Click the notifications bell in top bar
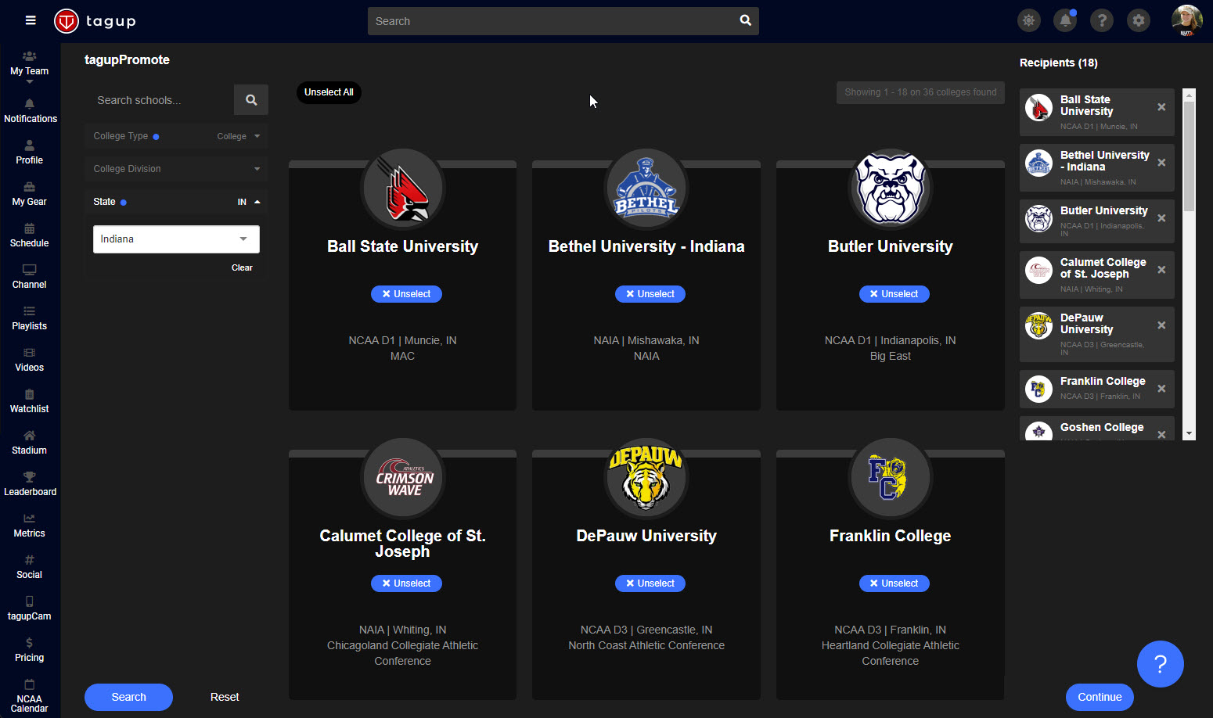The image size is (1213, 718). tap(1065, 21)
